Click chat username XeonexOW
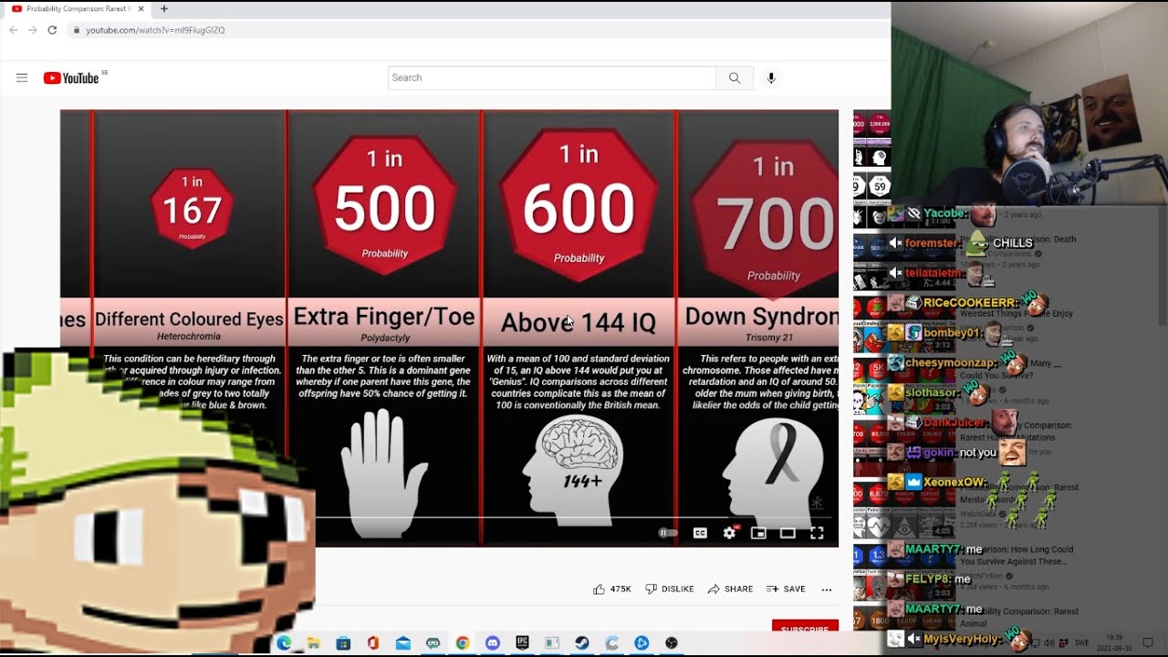Screen dimensions: 1168x657 tap(955, 482)
